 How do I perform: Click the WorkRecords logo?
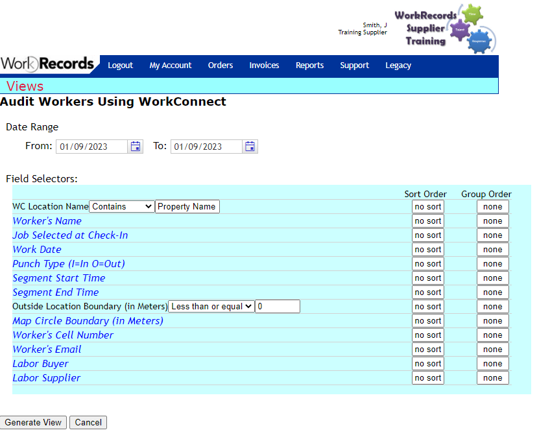coord(47,64)
